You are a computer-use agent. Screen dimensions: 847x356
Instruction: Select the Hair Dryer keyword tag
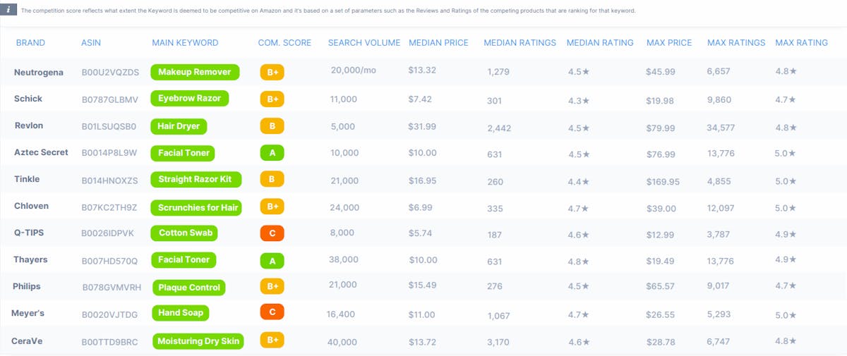(x=179, y=126)
